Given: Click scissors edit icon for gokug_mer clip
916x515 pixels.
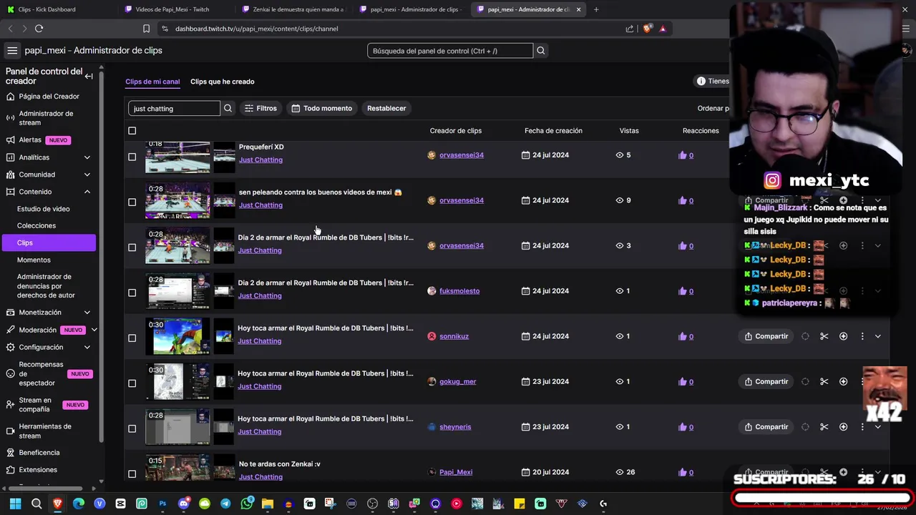Looking at the screenshot, I should point(824,381).
